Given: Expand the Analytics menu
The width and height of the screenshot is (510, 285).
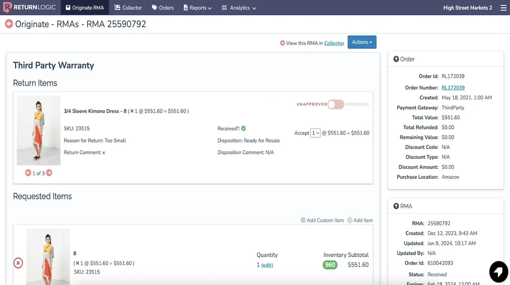Looking at the screenshot, I should click(x=239, y=7).
